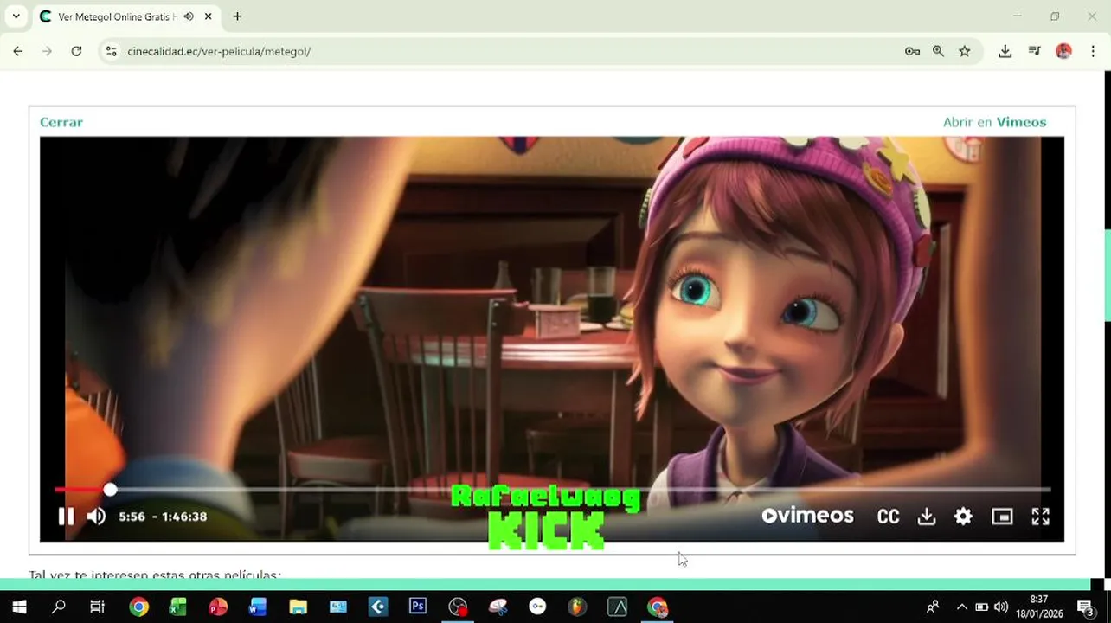
Task: Launch Word from the taskbar
Action: point(258,607)
